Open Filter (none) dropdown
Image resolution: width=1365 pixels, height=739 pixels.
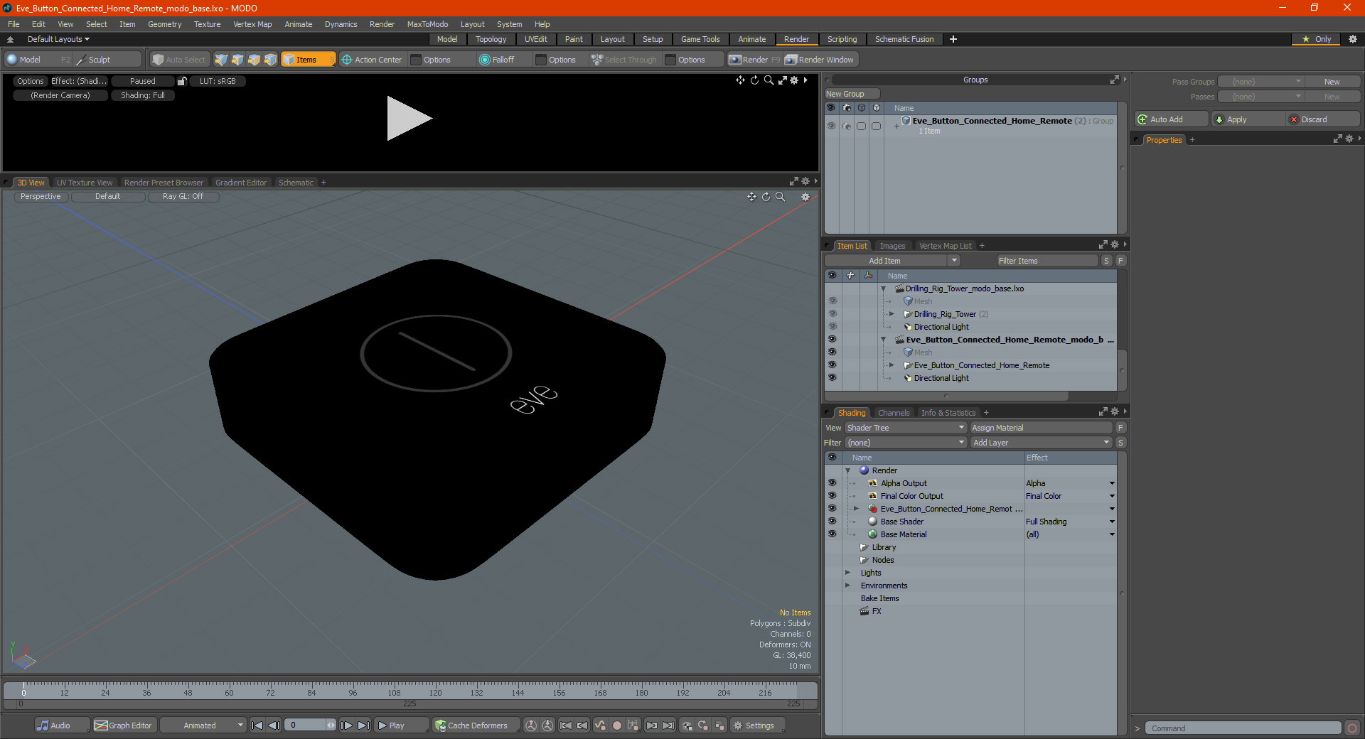pos(906,443)
